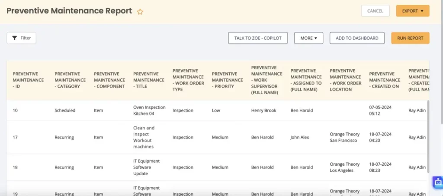The width and height of the screenshot is (443, 196).
Task: Open the Export dropdown
Action: click(x=412, y=11)
